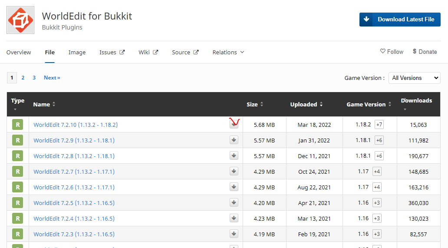Click the release R badge for WorldEdit 7.2.7
This screenshot has height=248, width=448.
[17, 172]
